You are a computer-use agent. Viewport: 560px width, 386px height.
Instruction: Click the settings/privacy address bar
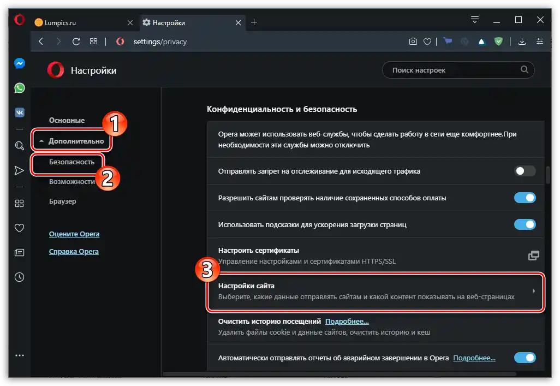click(160, 42)
